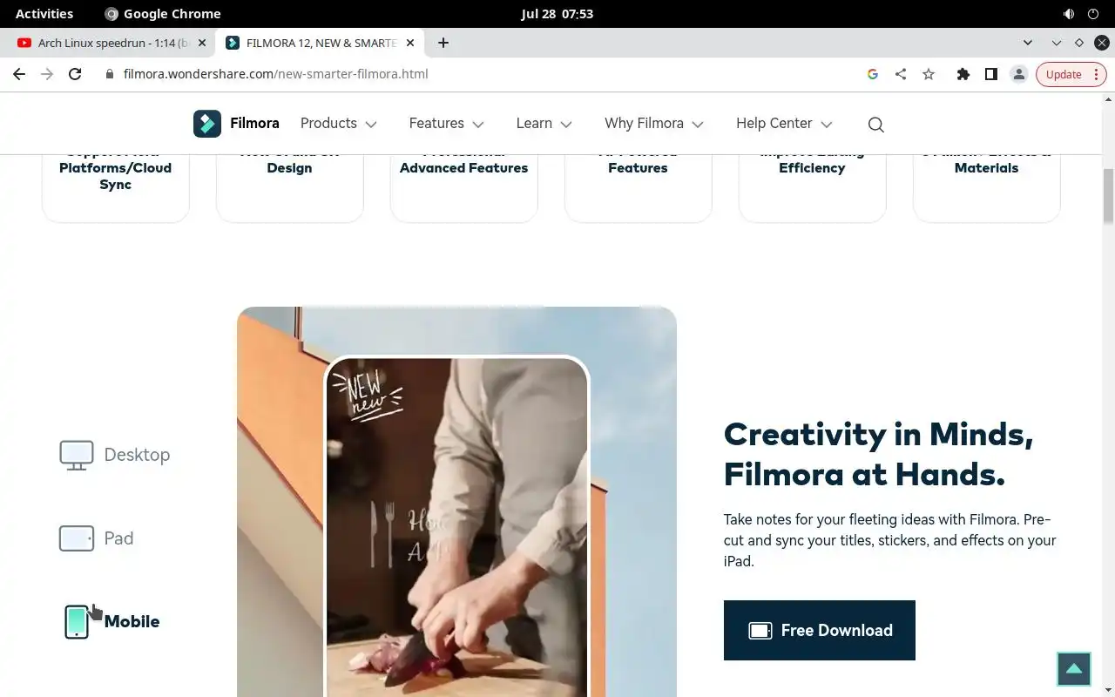Viewport: 1115px width, 697px height.
Task: Open the Design feature card
Action: point(290,187)
